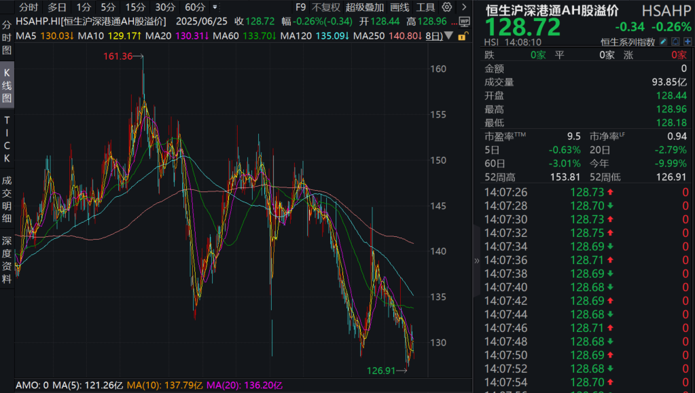Switch to the 15分 period tab
Viewport: 695px width, 393px height.
point(136,7)
